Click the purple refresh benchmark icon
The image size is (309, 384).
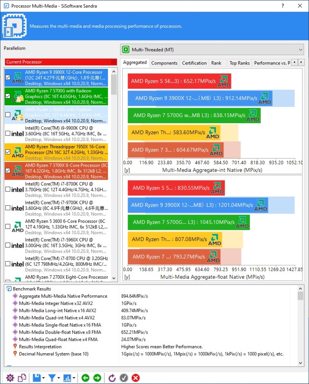[x=112, y=378]
